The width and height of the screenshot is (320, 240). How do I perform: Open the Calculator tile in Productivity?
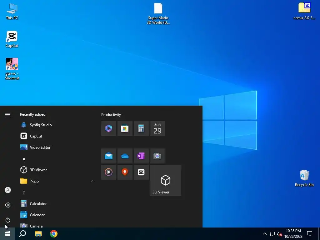pyautogui.click(x=141, y=128)
